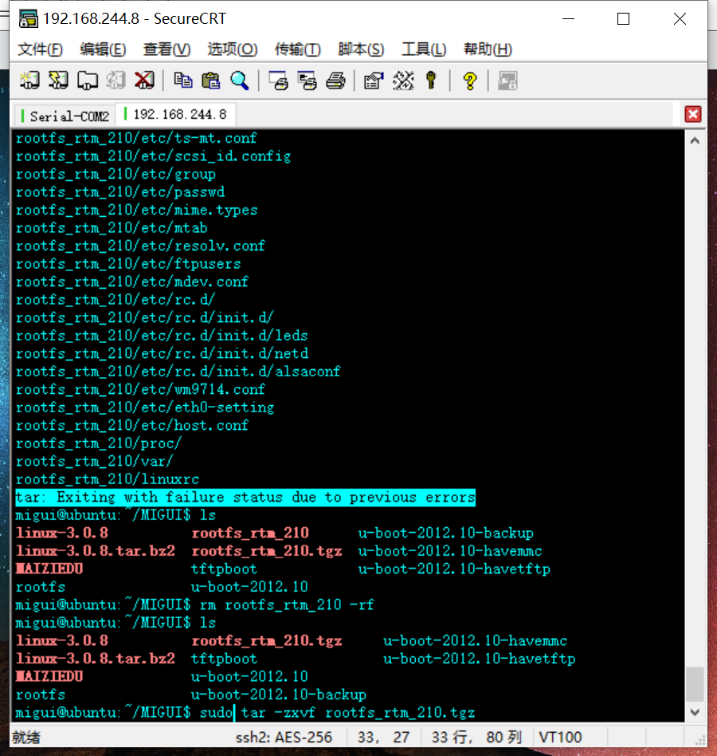Click status bar '33 行, 80 列' entry
Image resolution: width=717 pixels, height=756 pixels.
476,737
